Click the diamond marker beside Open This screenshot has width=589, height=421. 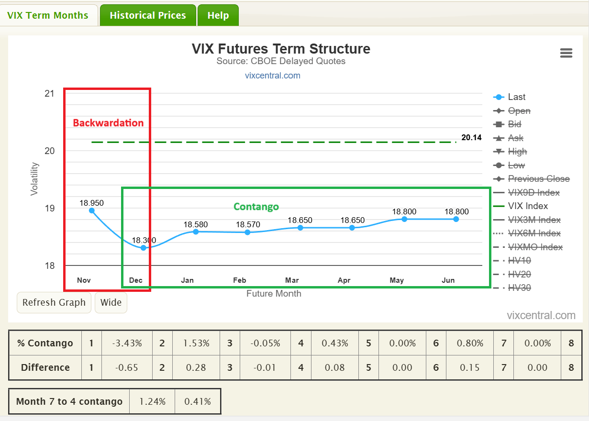[x=499, y=111]
